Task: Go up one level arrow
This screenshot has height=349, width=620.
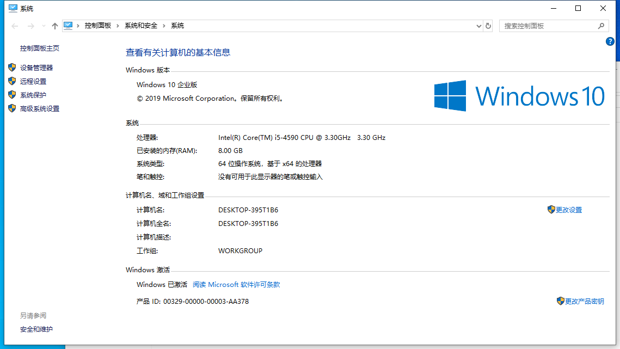Action: (x=54, y=26)
